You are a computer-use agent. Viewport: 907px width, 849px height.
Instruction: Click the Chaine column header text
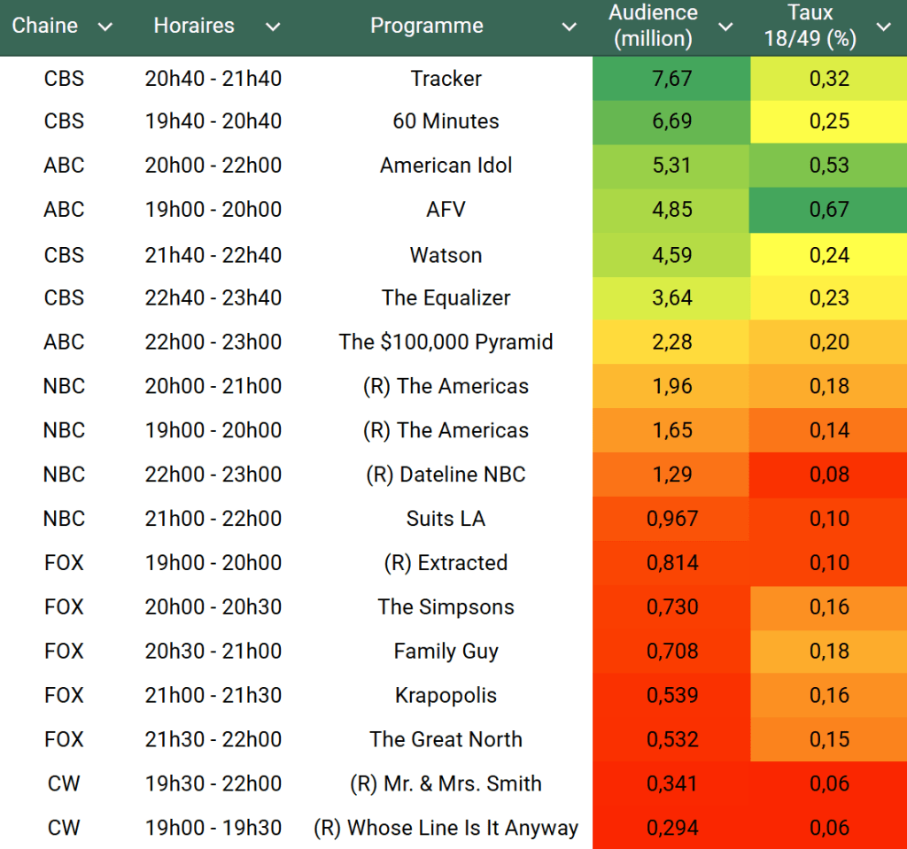(x=45, y=26)
